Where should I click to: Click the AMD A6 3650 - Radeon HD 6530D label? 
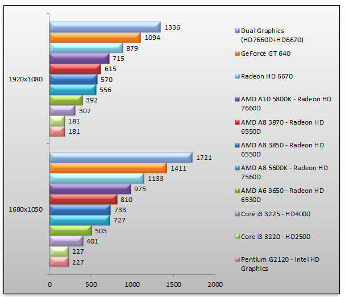[x=282, y=195]
